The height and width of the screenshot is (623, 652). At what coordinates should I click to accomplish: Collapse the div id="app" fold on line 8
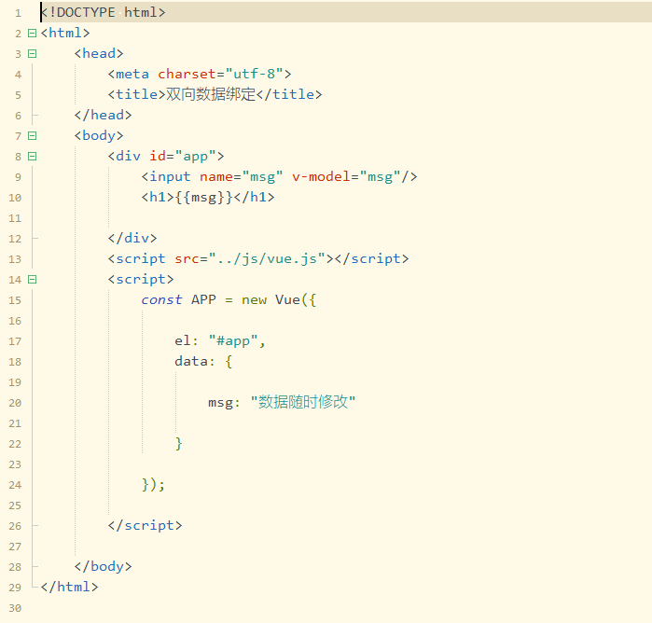coord(32,157)
